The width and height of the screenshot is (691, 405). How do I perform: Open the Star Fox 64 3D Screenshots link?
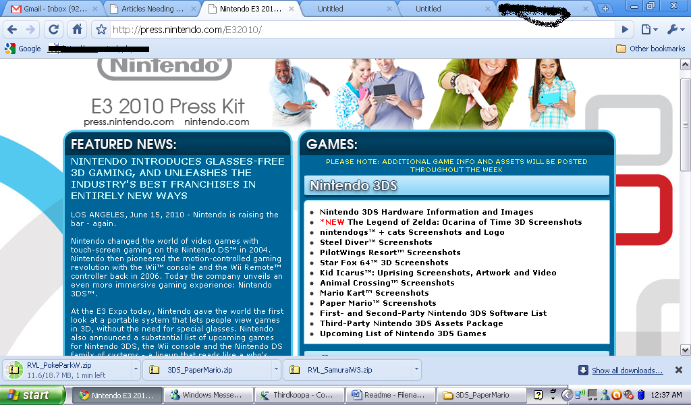(384, 263)
